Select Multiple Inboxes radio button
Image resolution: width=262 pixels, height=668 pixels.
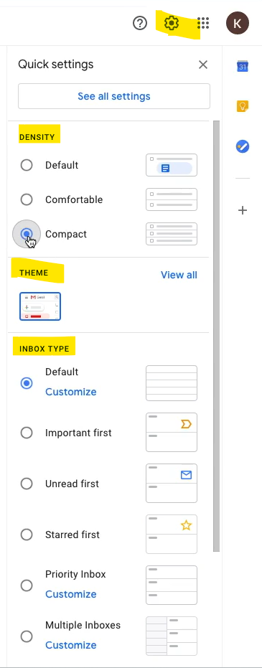coord(27,636)
